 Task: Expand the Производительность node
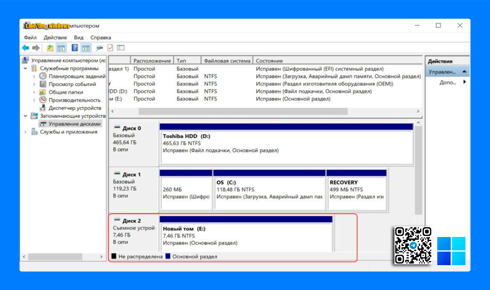tap(34, 100)
